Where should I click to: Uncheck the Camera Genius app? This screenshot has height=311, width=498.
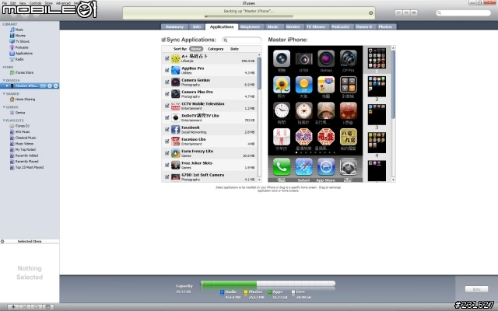point(167,82)
